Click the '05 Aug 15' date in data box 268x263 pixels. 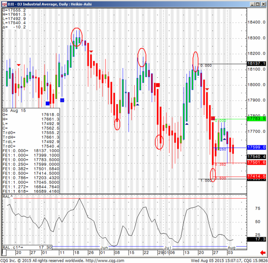pos(14,111)
